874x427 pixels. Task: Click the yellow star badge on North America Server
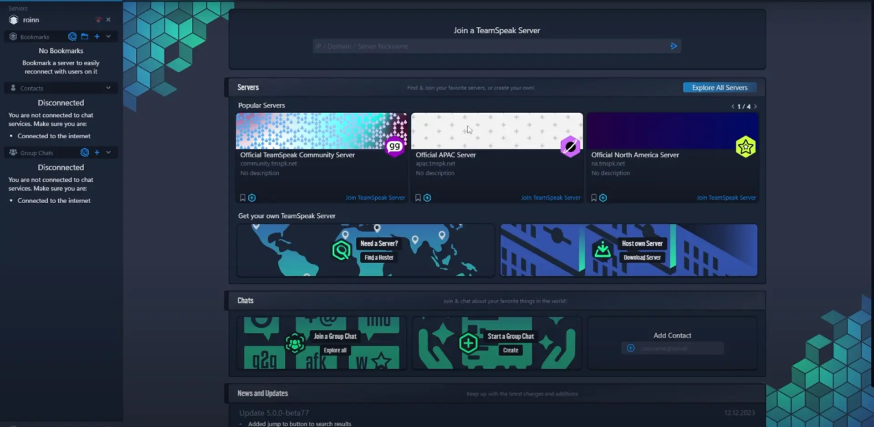pyautogui.click(x=746, y=146)
